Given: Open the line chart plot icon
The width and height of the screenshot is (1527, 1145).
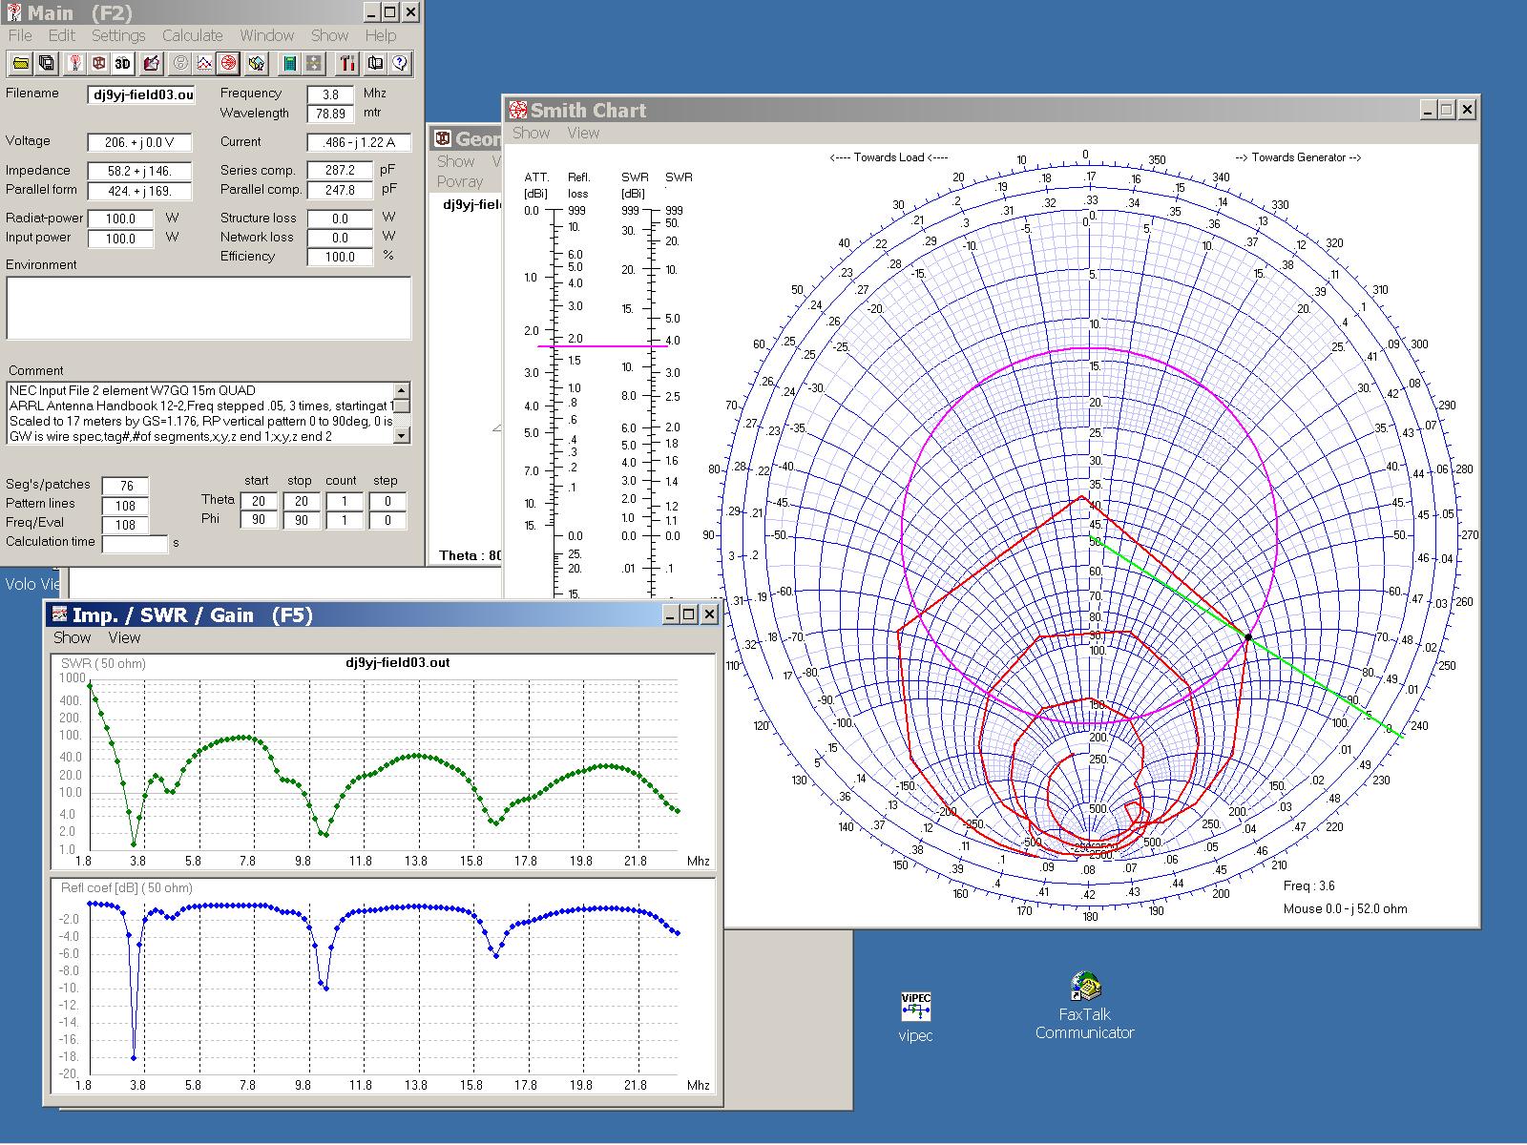Looking at the screenshot, I should click(x=203, y=63).
